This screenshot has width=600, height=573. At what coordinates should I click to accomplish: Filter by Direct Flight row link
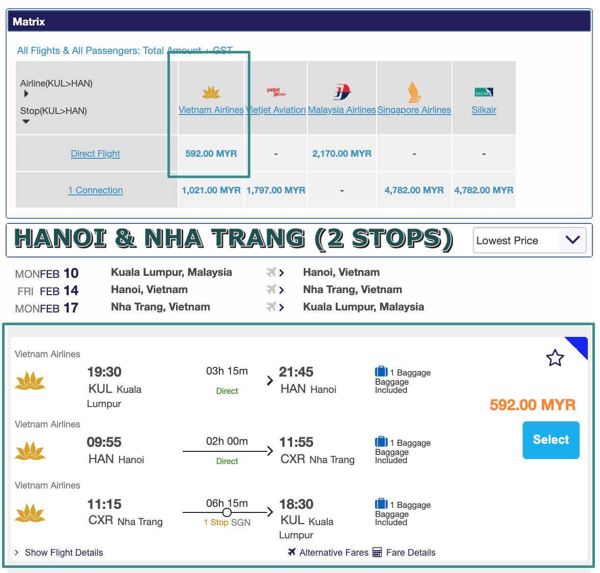pyautogui.click(x=95, y=153)
